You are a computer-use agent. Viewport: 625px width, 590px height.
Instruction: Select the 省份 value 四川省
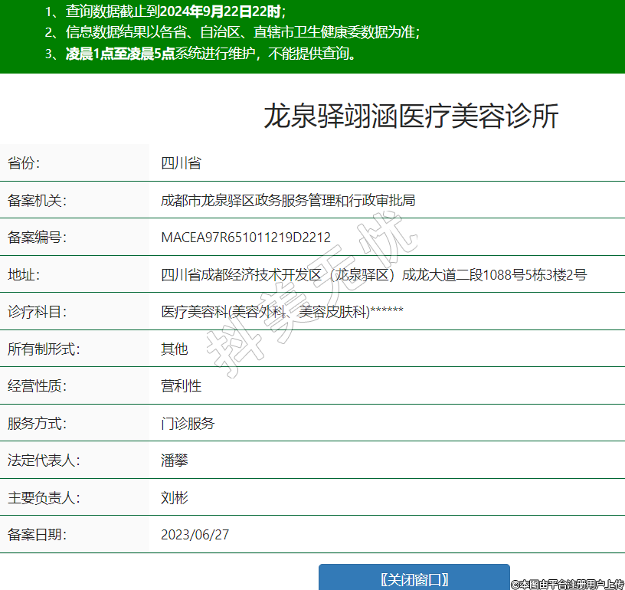(181, 163)
